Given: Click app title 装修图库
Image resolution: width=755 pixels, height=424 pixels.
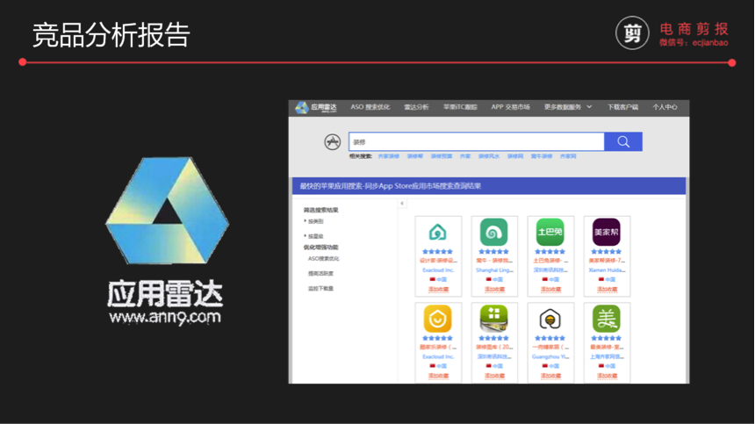Looking at the screenshot, I should (494, 347).
